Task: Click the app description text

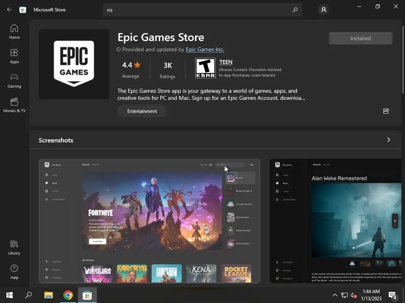Action: (211, 94)
